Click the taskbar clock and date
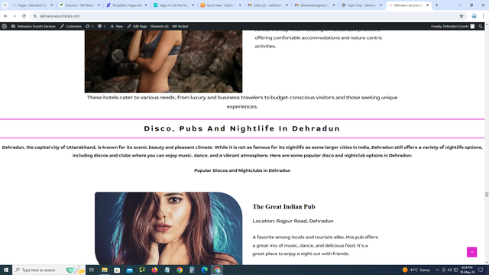489x275 pixels. [467, 270]
